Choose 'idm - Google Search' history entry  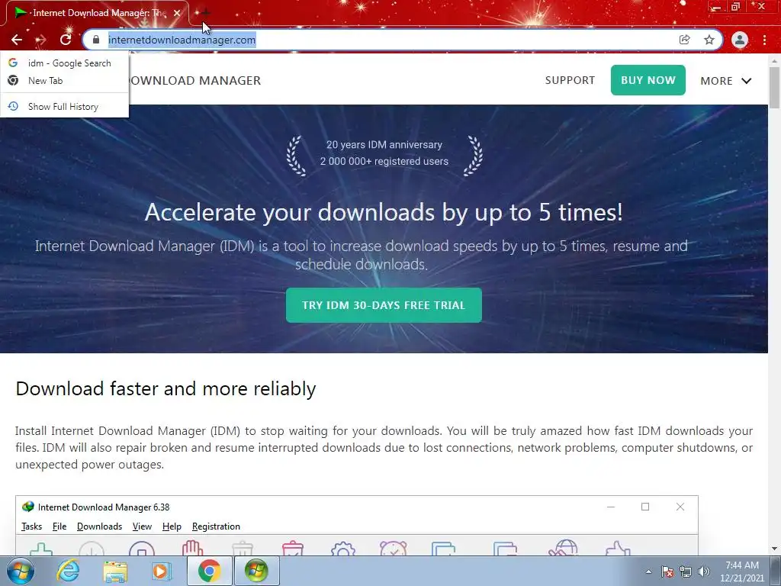64,63
